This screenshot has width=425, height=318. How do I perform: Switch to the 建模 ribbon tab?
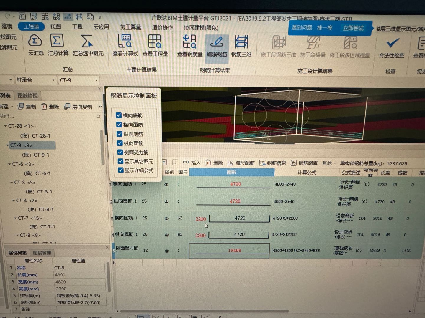pyautogui.click(x=7, y=26)
